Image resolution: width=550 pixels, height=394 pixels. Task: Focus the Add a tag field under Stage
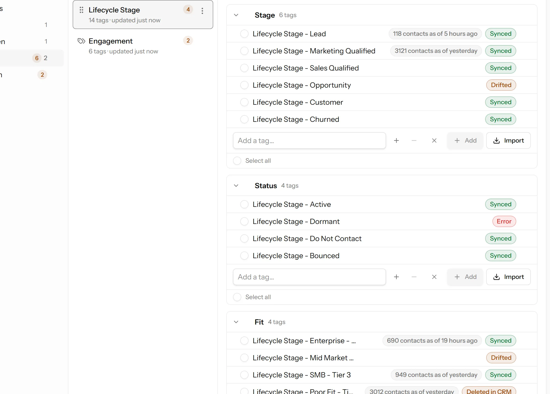point(310,140)
